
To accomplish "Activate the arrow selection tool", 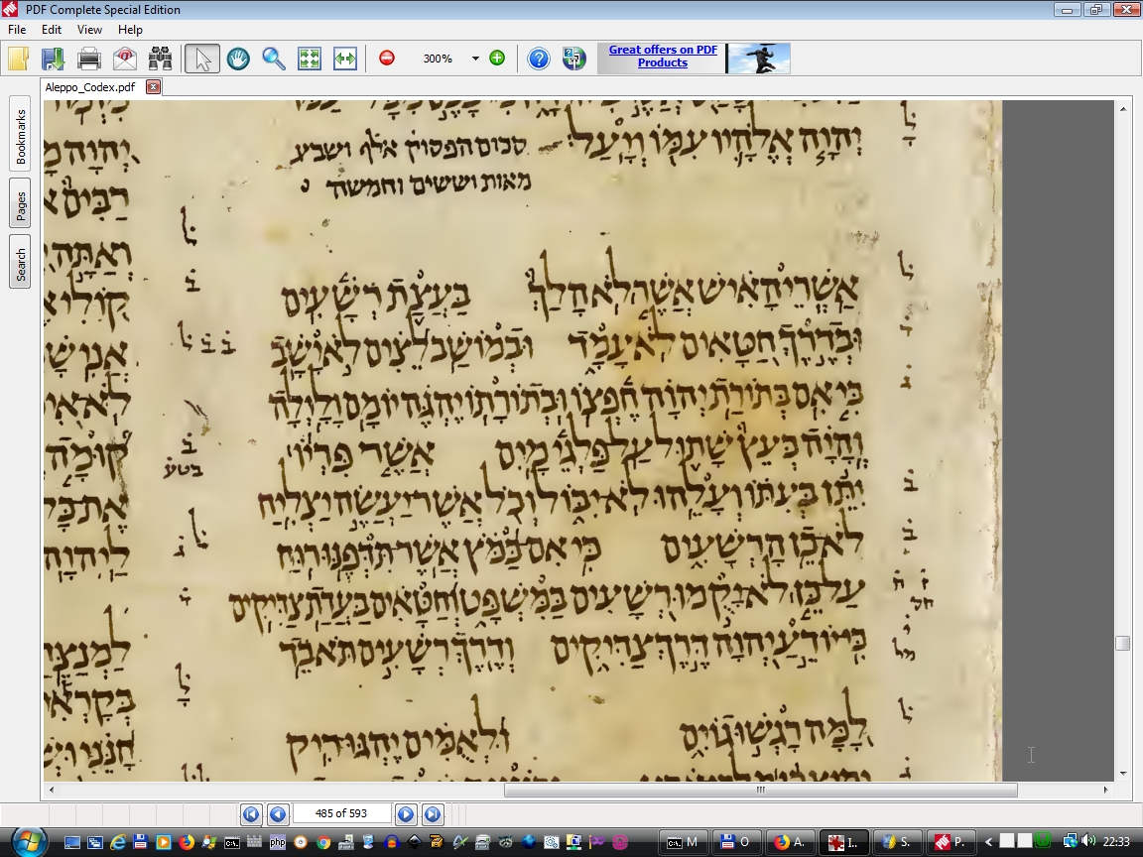I will (202, 59).
